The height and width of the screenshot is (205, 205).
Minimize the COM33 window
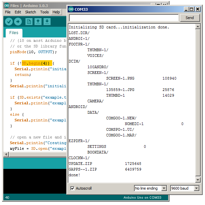tap(186, 9)
